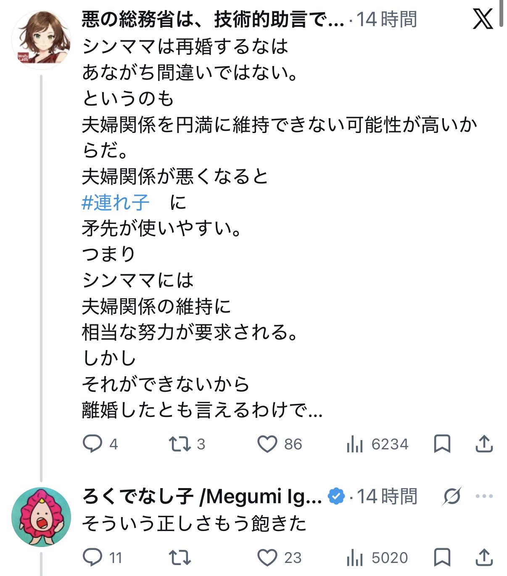The image size is (507, 576).
Task: Click the X logo at top right
Action: [x=483, y=19]
